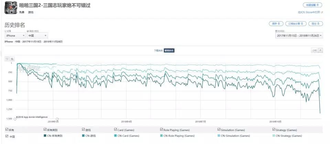This screenshot has height=144, width=330.
Task: Activate the magnifier zoom tool above the chart
Action: [x=12, y=59]
